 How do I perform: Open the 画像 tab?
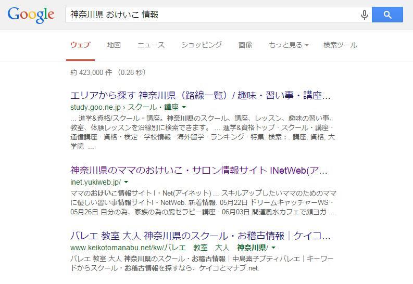(245, 45)
